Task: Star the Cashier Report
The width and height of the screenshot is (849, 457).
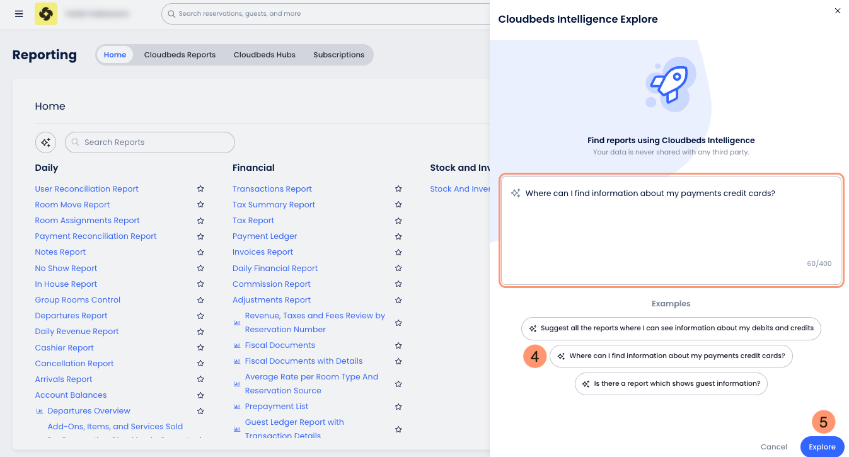Action: (200, 347)
